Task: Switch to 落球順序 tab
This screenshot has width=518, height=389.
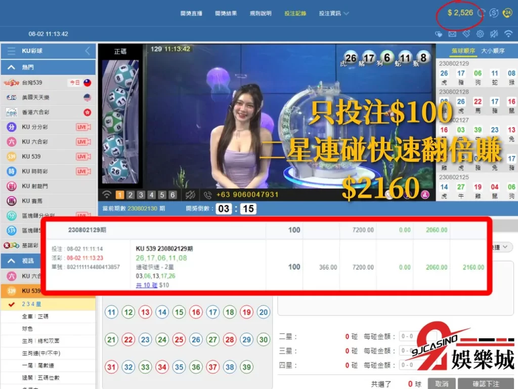Action: 463,51
